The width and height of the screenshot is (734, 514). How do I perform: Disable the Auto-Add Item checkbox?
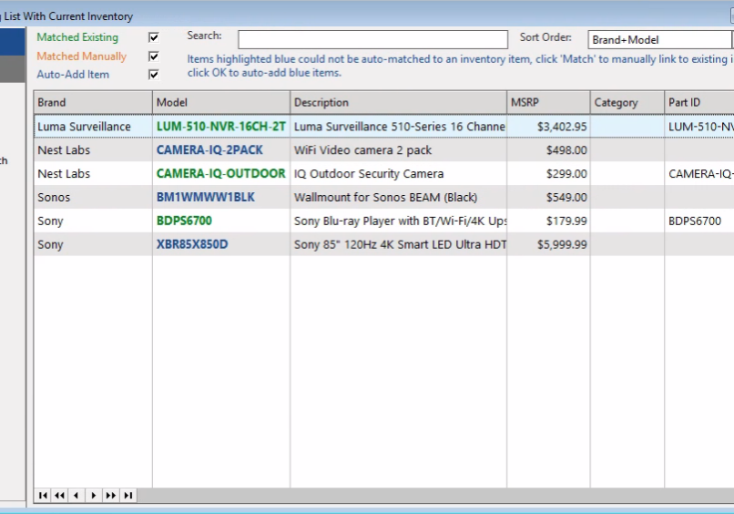pyautogui.click(x=154, y=75)
